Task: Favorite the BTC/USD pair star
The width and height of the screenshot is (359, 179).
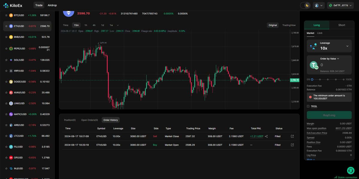Action: click(6, 15)
